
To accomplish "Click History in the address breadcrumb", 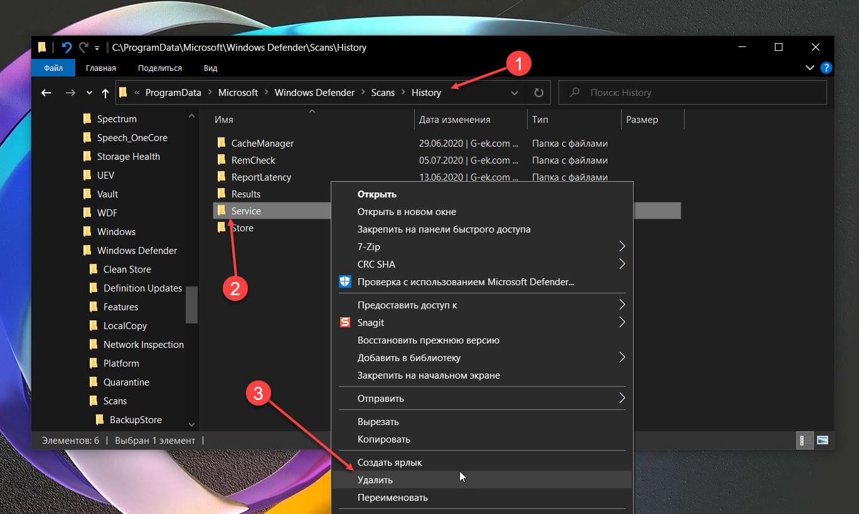I will coord(426,92).
